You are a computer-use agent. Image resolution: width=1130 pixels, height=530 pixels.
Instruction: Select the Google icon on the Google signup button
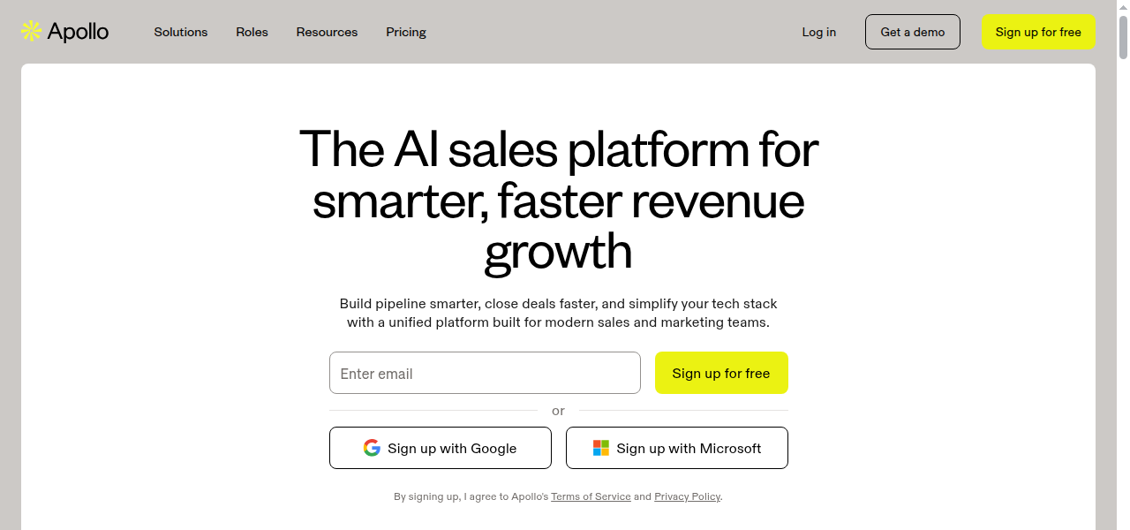pyautogui.click(x=372, y=448)
